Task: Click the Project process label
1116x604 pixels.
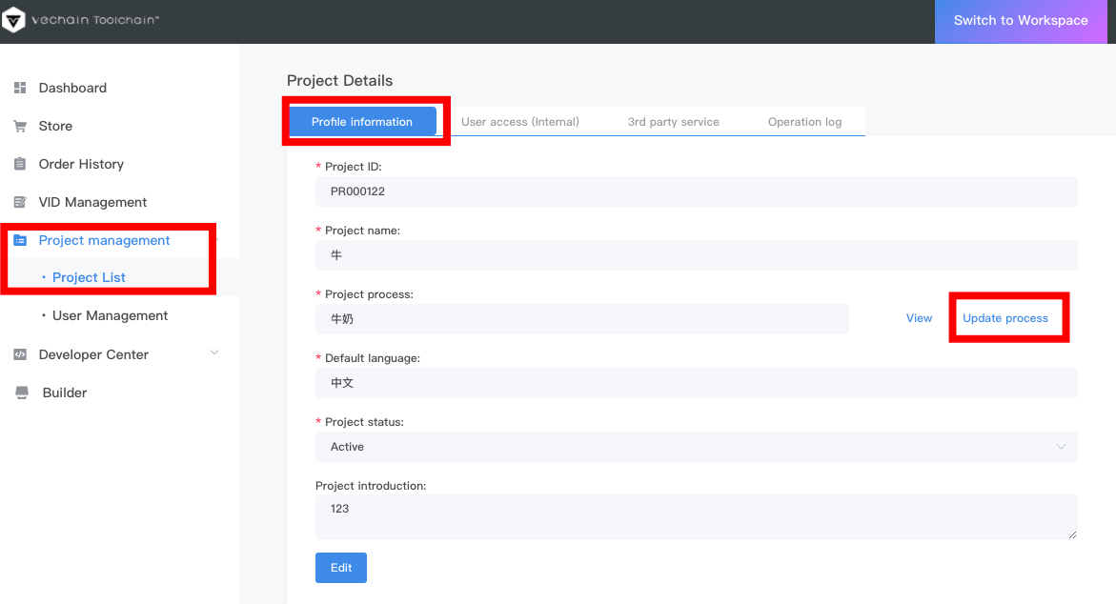Action: tap(369, 294)
